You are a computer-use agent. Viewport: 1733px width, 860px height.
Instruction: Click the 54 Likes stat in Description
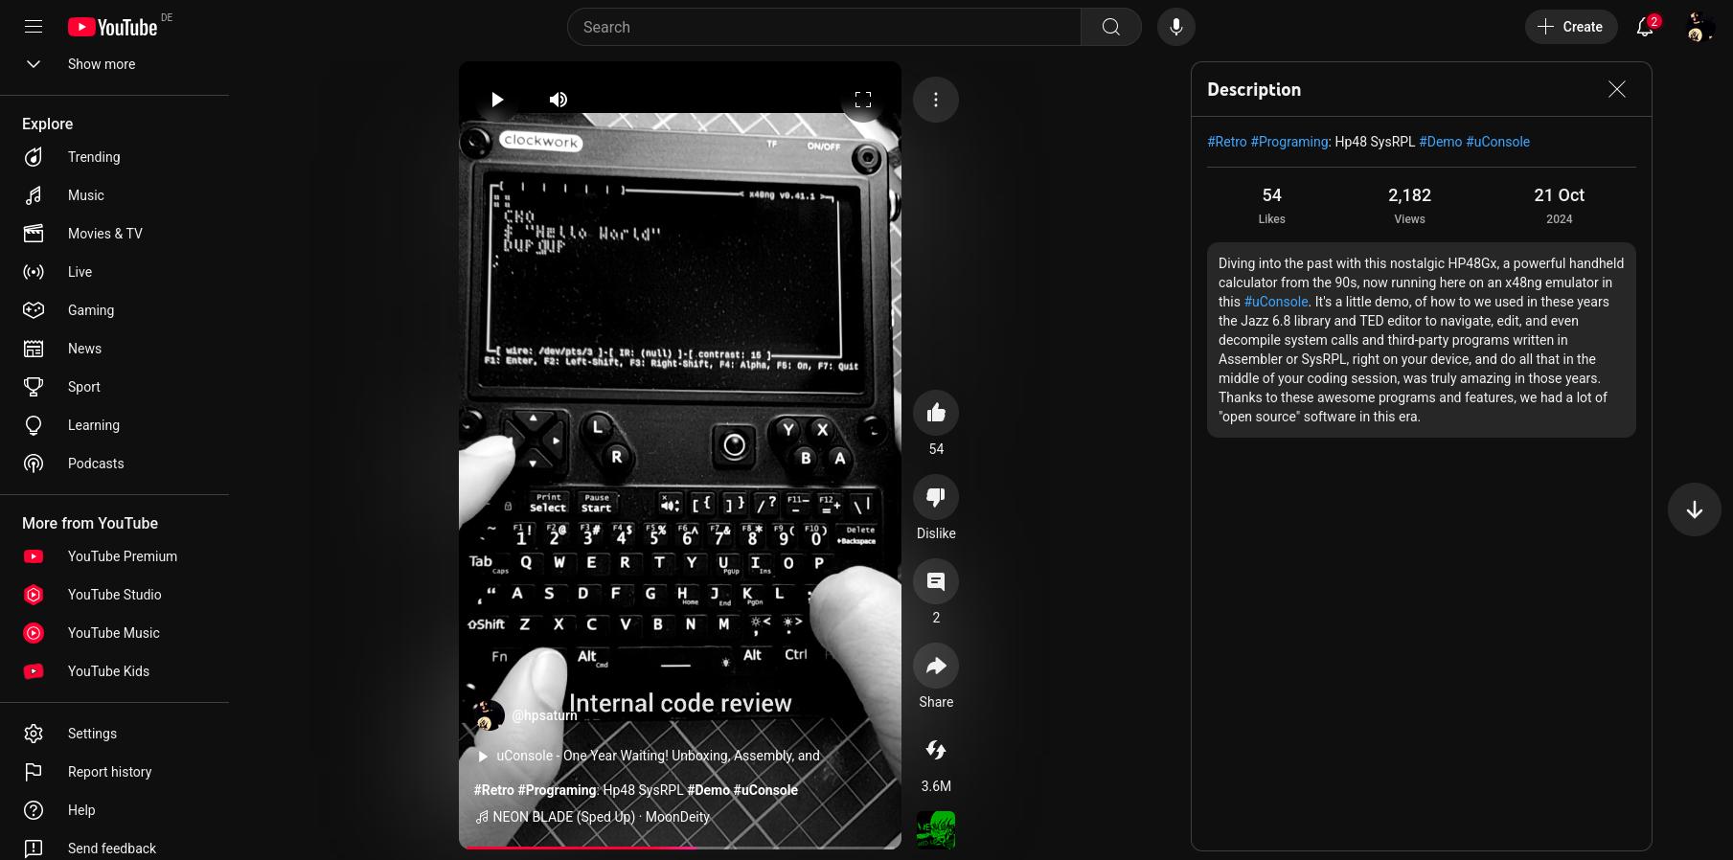point(1271,205)
